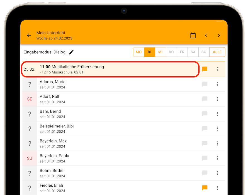Set attendance status for Fiedler, Eliah
This screenshot has height=195, width=248.
30,188
